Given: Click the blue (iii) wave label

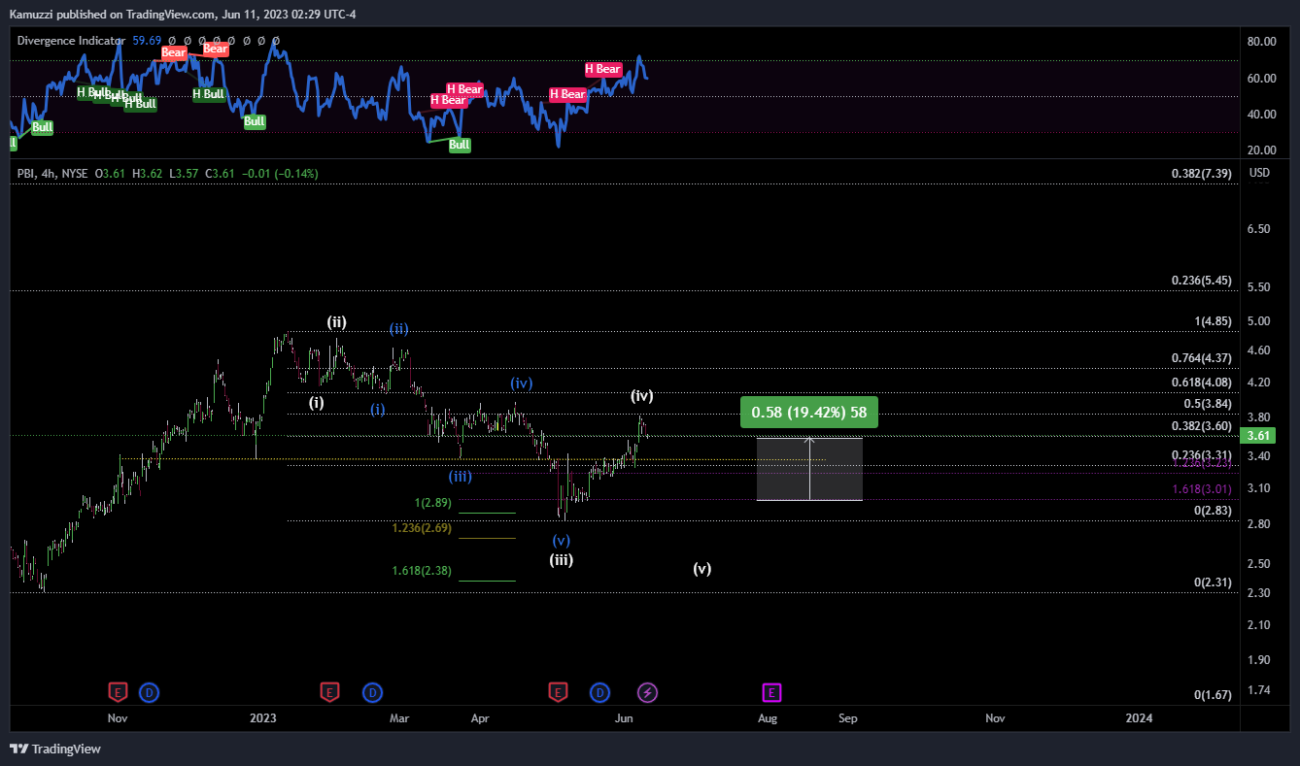Looking at the screenshot, I should point(461,476).
